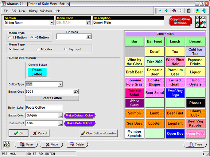Click the Flip Menu lookup magnifier icon
This screenshot has width=210, height=157.
tap(89, 37)
